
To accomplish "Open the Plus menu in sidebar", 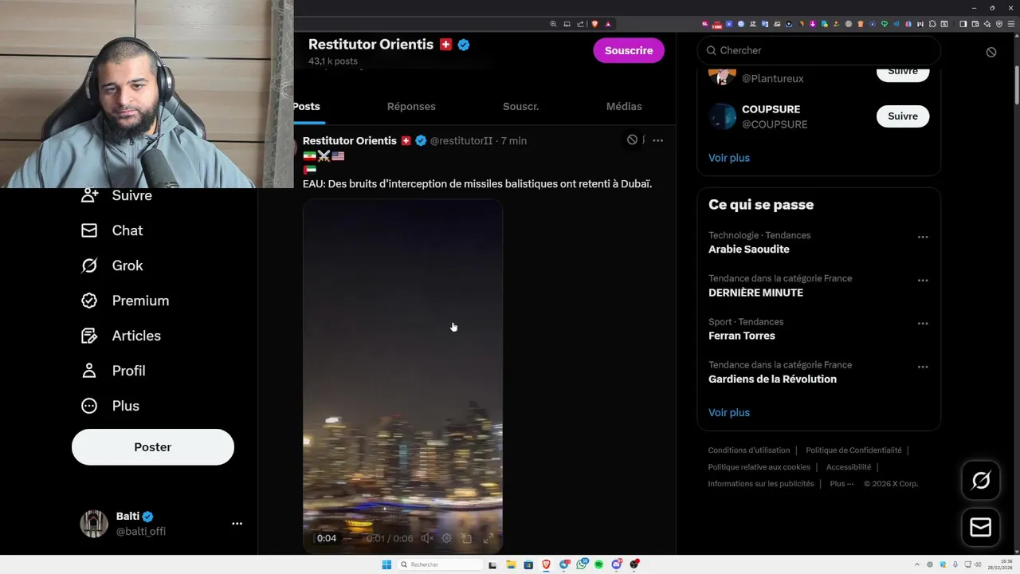I will coord(111,406).
